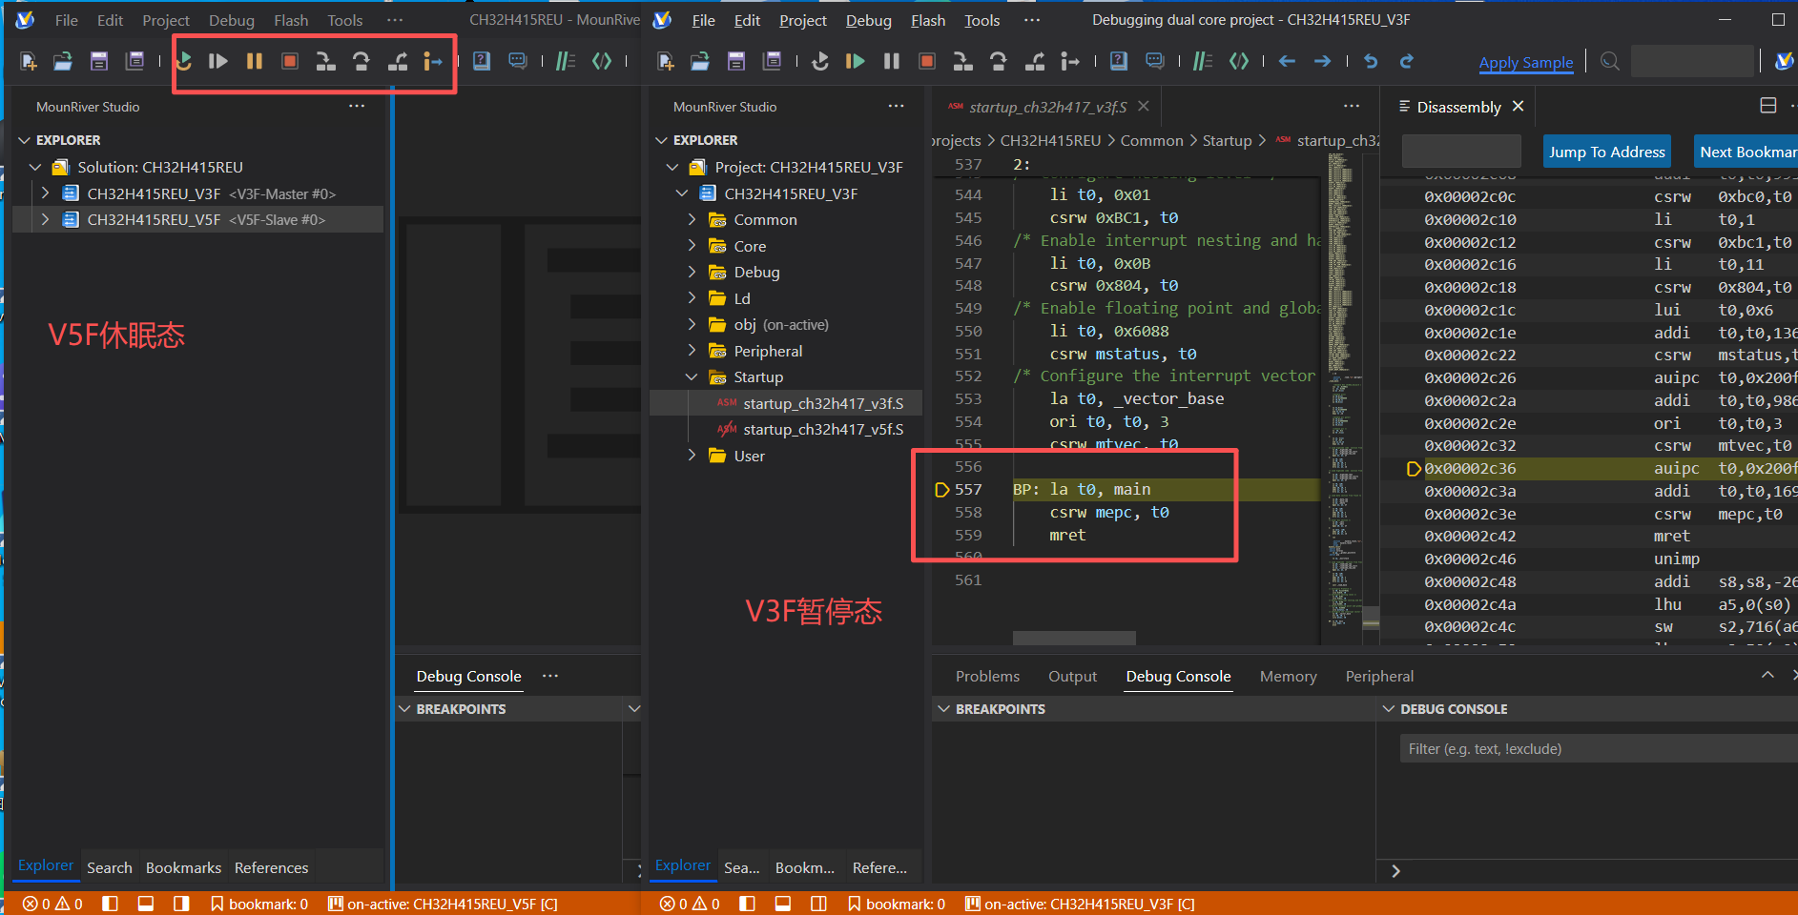Click New File icon in left window toolbar
This screenshot has height=915, width=1798.
29,61
